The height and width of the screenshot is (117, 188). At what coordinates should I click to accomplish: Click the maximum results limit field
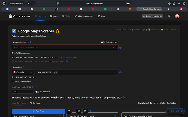[x=22, y=91]
